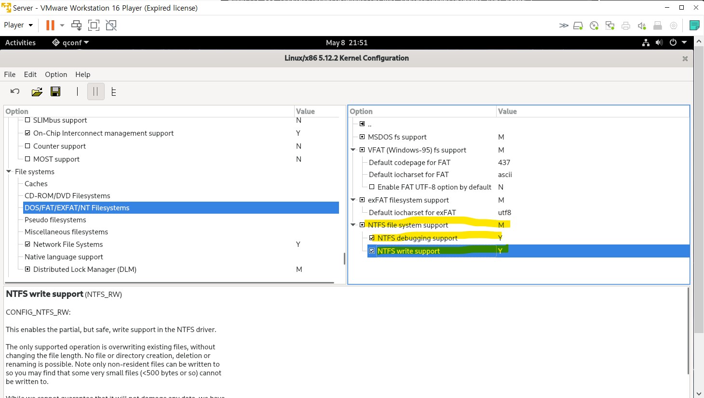Open the VMware messages note icon
Viewport: 704px width, 398px height.
pos(694,26)
